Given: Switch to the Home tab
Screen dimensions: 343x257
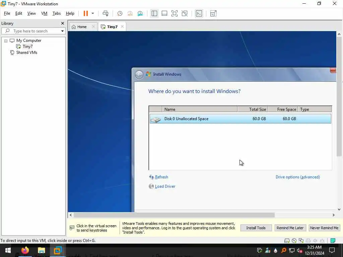Looking at the screenshot, I should [x=82, y=27].
